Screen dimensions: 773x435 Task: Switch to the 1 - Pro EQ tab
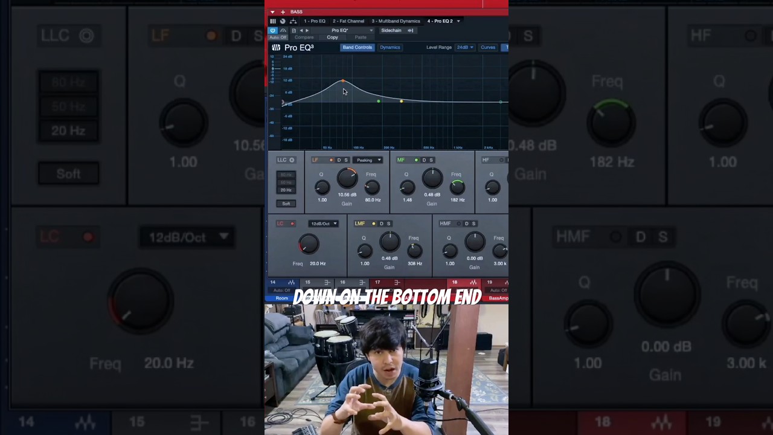[x=315, y=21]
